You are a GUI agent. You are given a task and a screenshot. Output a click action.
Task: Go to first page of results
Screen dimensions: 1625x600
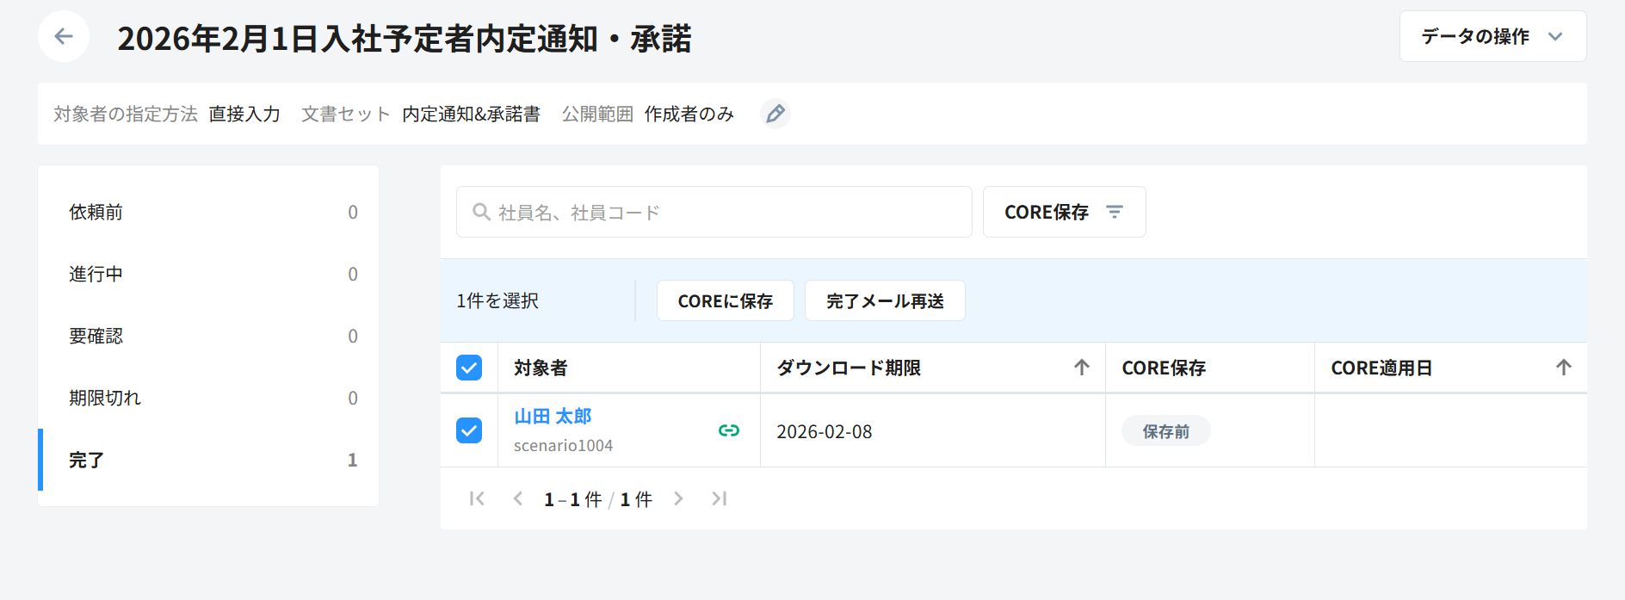[x=477, y=498]
